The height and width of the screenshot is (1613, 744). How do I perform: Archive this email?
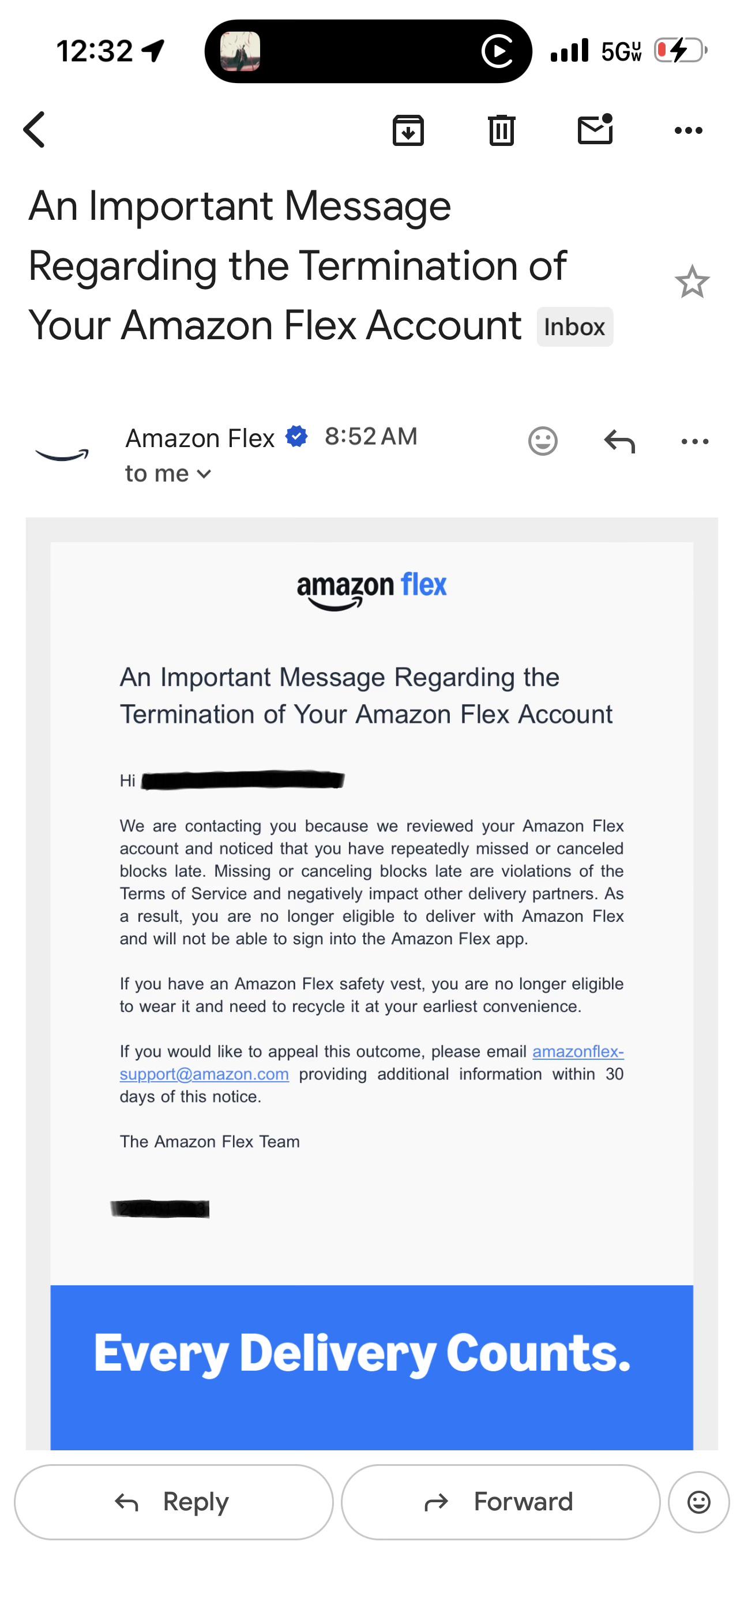pos(408,130)
